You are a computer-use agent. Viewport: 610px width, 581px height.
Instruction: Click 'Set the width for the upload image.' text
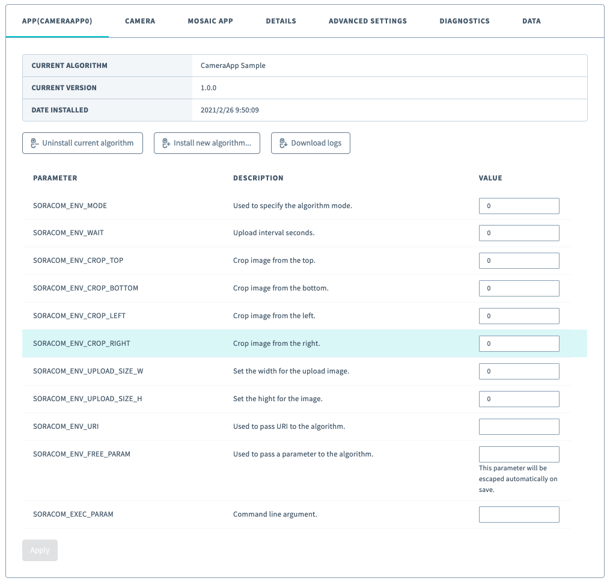coord(291,370)
